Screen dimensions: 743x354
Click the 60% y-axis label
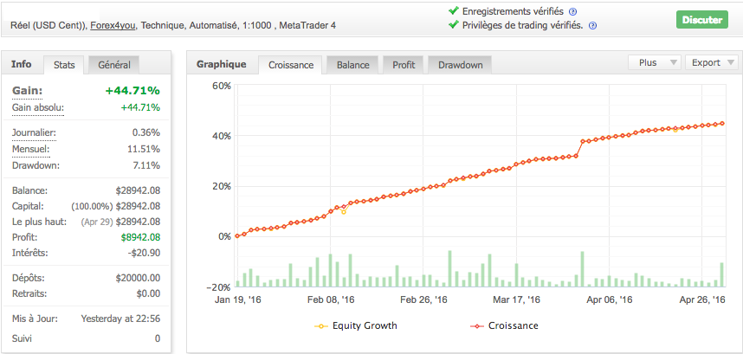tap(222, 86)
